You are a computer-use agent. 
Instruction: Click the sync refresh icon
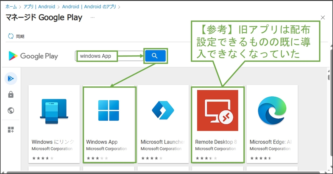coord(11,36)
